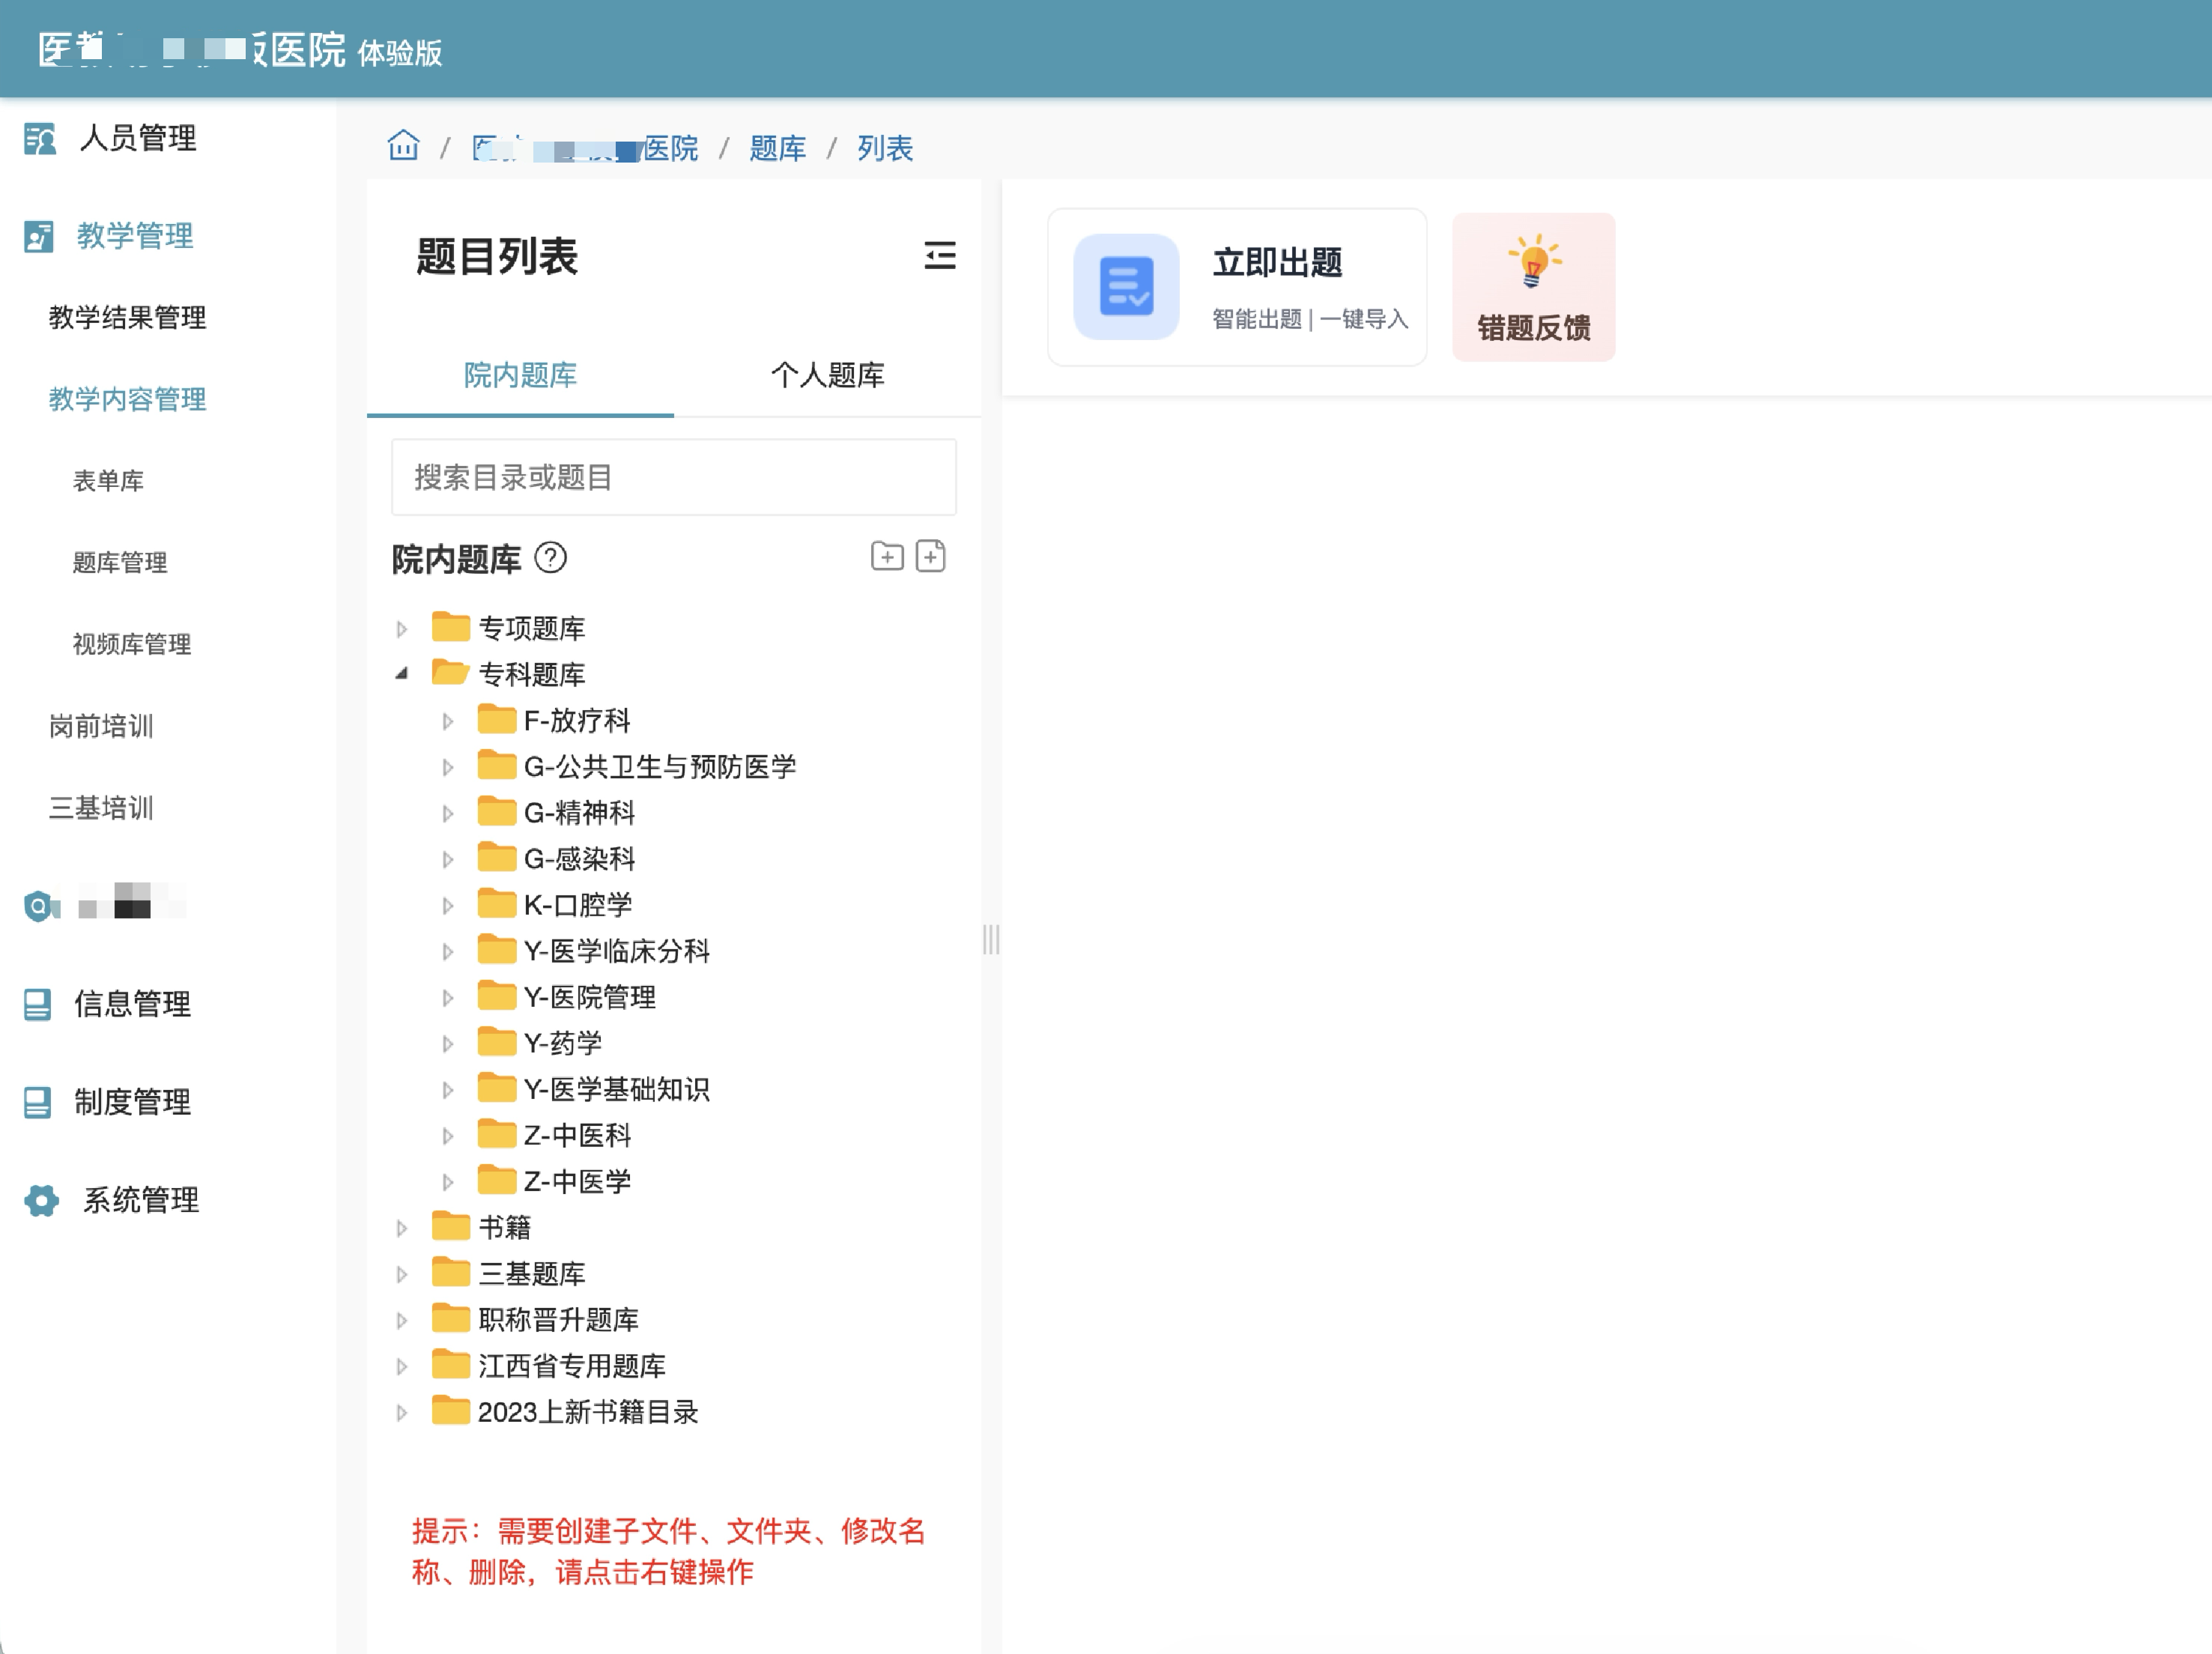Click the new folder icon
The width and height of the screenshot is (2212, 1654).
pos(886,556)
